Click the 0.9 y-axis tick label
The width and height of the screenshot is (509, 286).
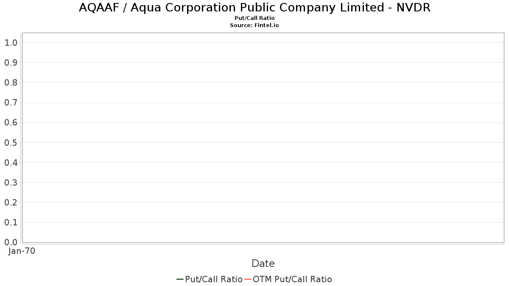click(11, 63)
